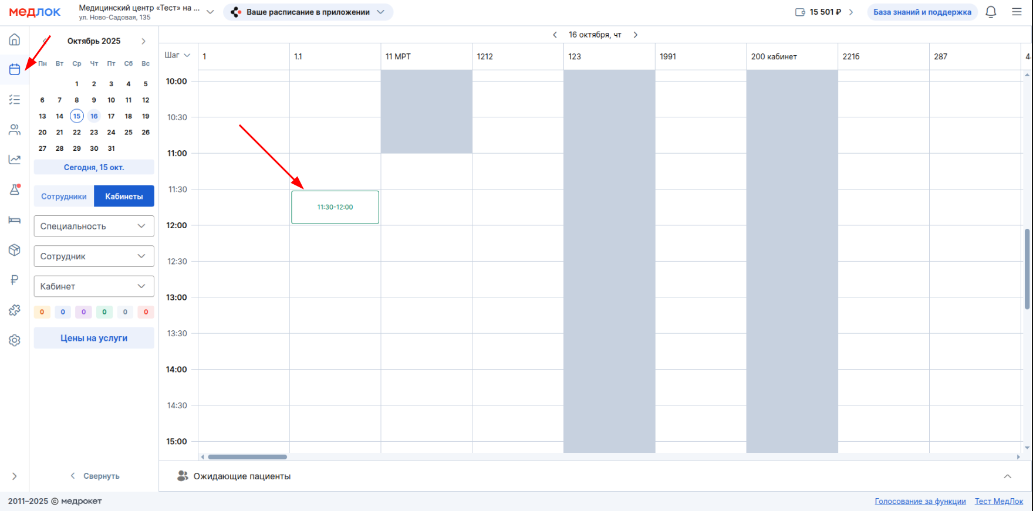Image resolution: width=1033 pixels, height=511 pixels.
Task: Open the home icon in sidebar
Action: (15, 40)
